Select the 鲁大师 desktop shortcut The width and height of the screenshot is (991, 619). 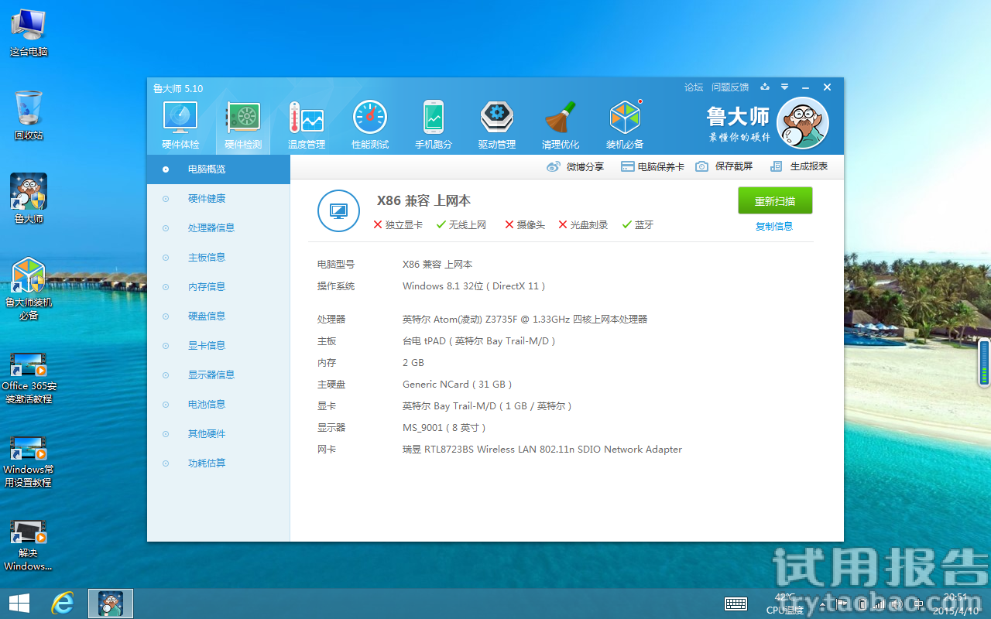click(29, 199)
